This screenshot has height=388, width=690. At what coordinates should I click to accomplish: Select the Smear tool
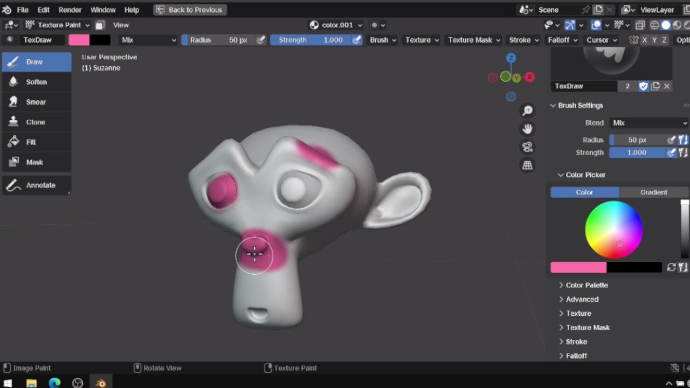[37, 102]
